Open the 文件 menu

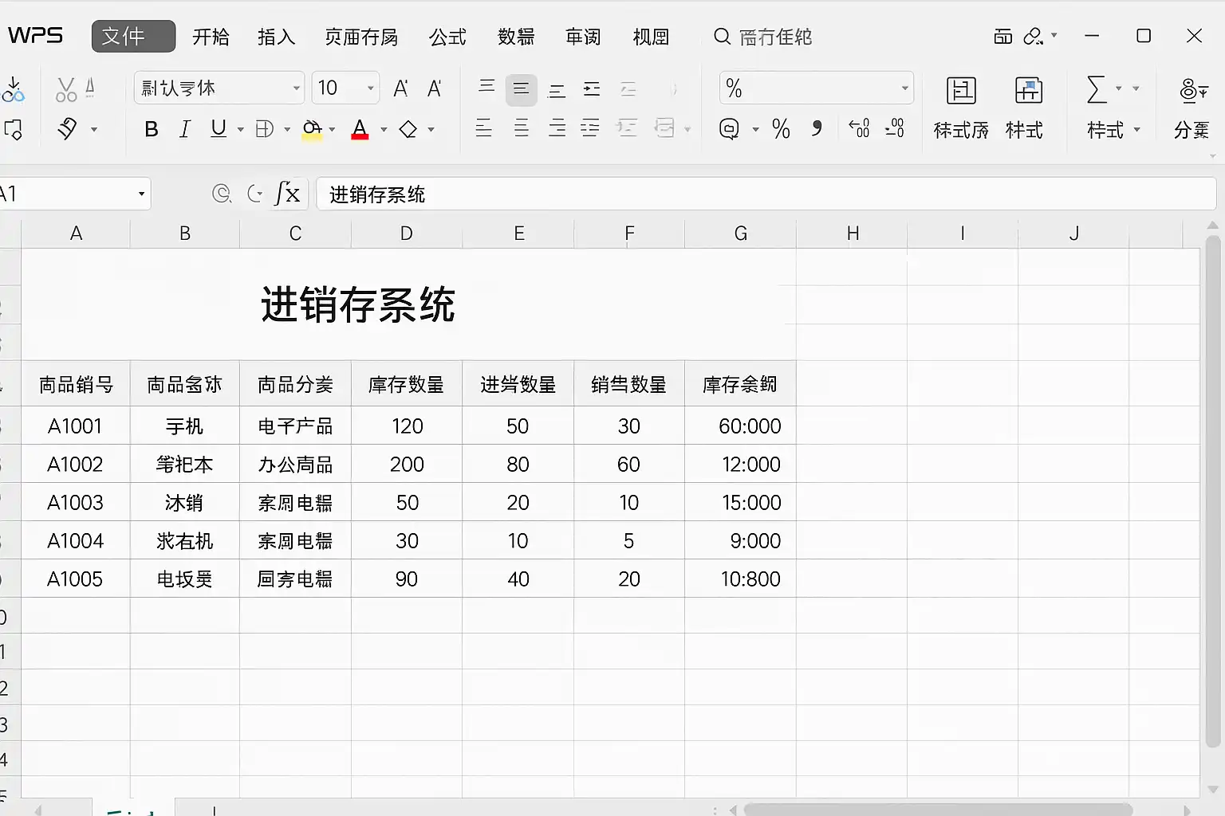[x=133, y=37]
